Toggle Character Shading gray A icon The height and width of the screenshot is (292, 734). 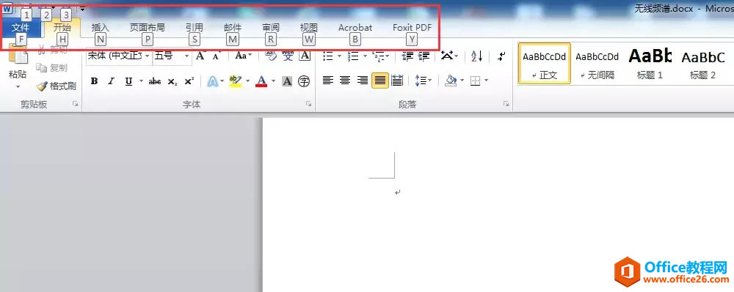(287, 82)
